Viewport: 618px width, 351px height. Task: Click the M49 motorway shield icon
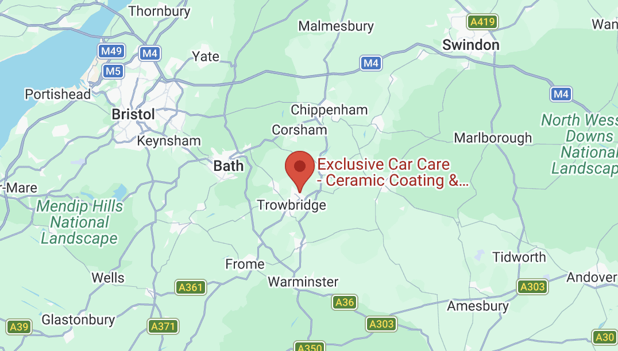[111, 51]
